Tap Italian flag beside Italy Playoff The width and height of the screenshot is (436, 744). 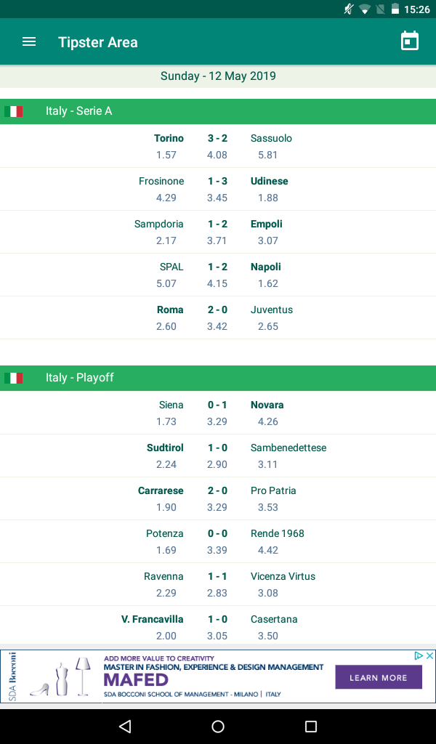click(13, 378)
